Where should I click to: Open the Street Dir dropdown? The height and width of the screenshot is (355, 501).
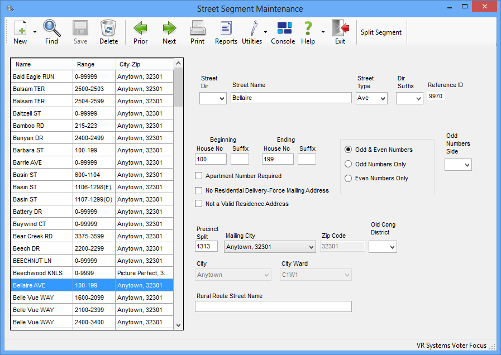pyautogui.click(x=213, y=98)
